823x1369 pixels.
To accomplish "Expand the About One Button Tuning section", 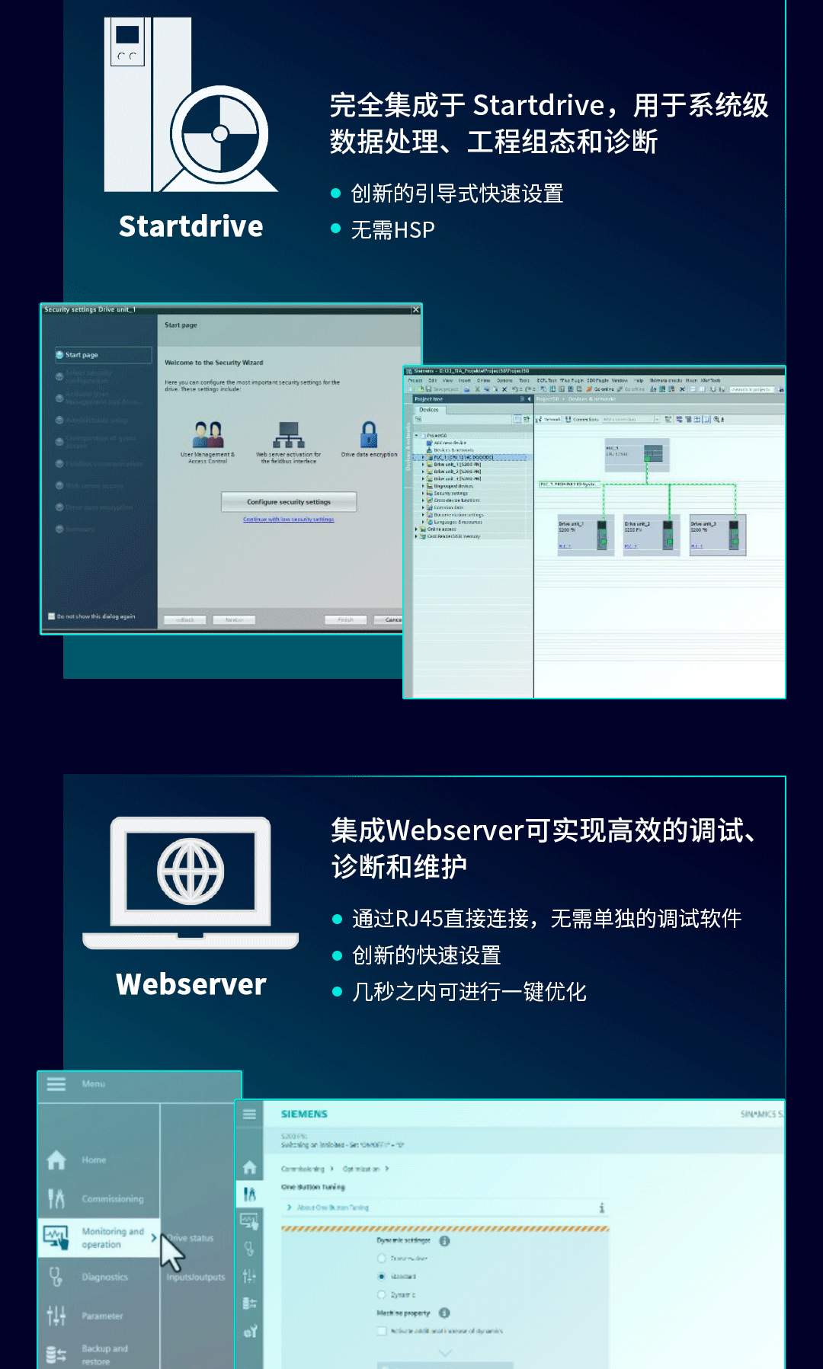I will point(290,1207).
